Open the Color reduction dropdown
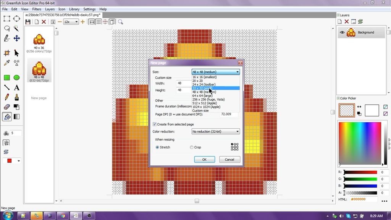Screen dimensions: 391x220 point(237,131)
